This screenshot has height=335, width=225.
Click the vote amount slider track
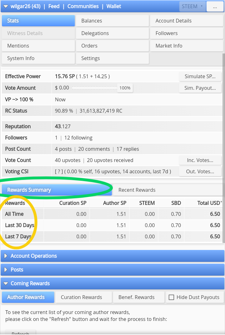tap(95, 88)
